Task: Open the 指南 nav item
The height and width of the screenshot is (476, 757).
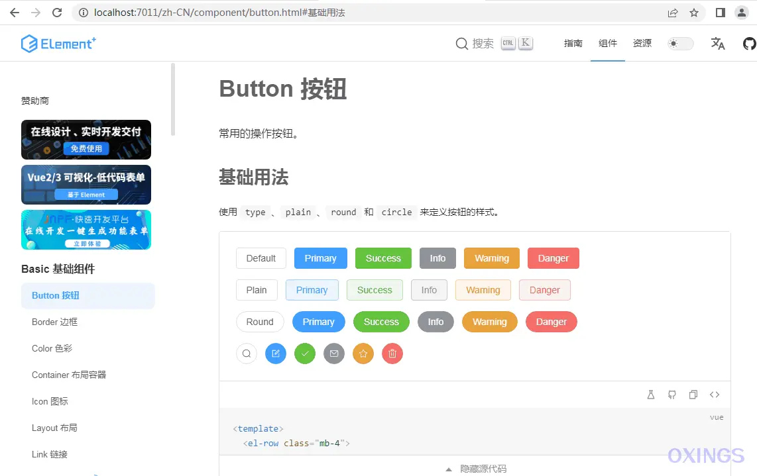Action: (573, 44)
